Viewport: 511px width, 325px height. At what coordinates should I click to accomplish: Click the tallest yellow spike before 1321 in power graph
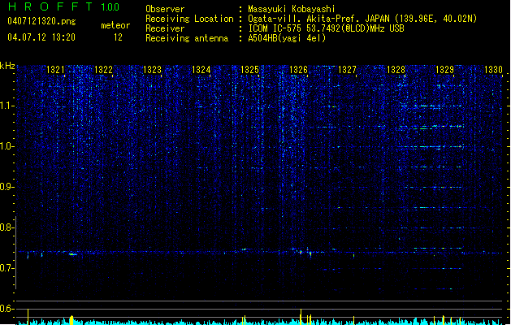click(x=28, y=317)
